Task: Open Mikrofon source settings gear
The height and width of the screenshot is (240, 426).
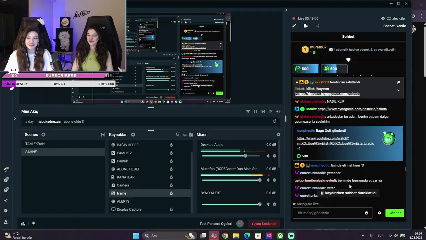Action: click(x=275, y=180)
